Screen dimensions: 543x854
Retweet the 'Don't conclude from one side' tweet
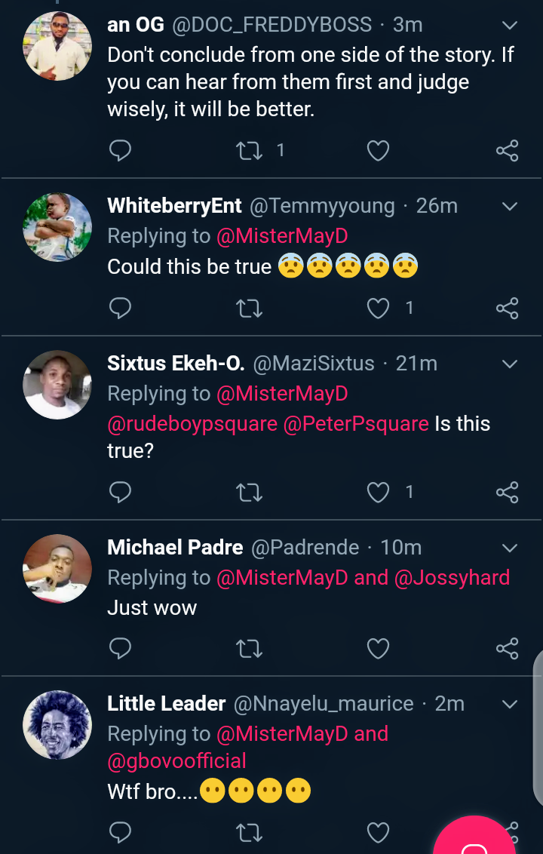[x=249, y=151]
